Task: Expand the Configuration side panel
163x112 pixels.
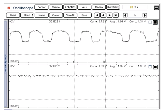Action: tap(6, 64)
